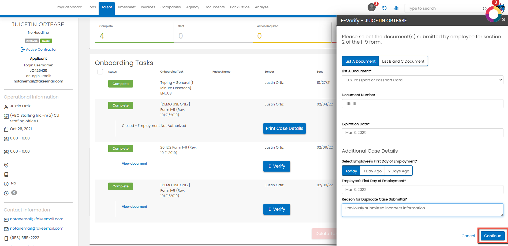Open Employee's First Day of Employment date field

pos(423,190)
